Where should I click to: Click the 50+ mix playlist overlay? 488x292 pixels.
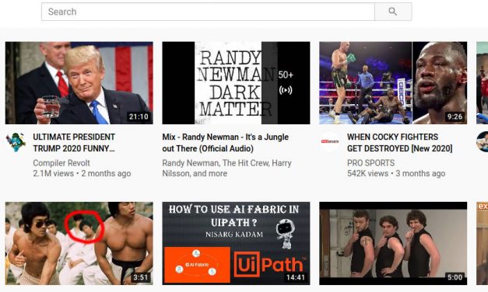tap(286, 83)
